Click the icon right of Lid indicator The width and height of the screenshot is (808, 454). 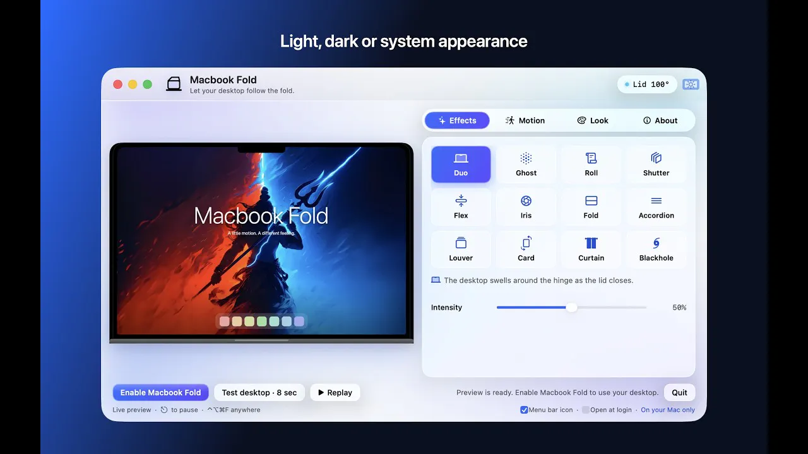coord(691,84)
